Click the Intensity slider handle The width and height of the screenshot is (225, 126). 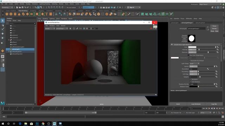pyautogui.click(x=199, y=50)
